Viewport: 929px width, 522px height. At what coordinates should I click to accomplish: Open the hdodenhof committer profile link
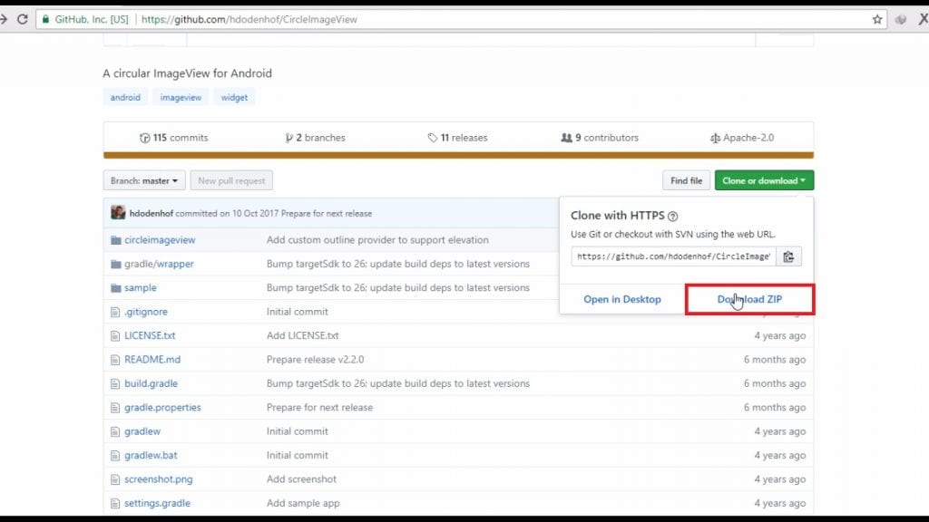152,214
